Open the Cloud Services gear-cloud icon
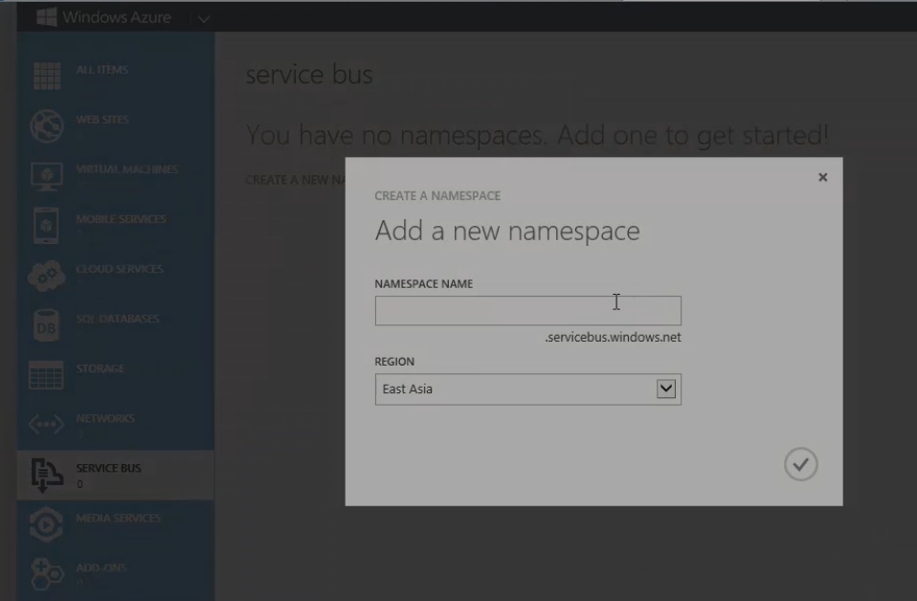This screenshot has height=601, width=917. tap(47, 276)
